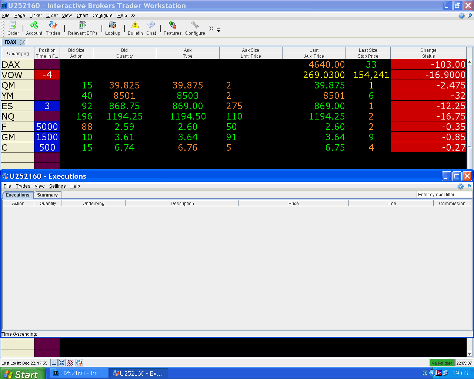Click the pin icon in Executions window

pos(469,186)
